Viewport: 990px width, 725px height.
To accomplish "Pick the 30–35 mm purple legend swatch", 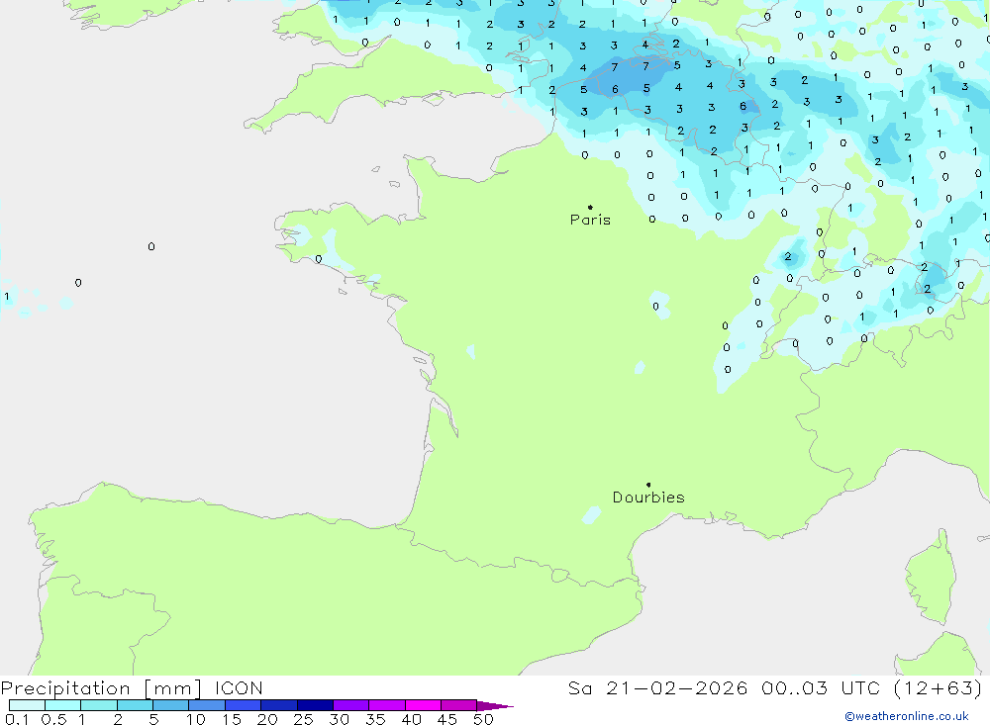I will point(351,705).
